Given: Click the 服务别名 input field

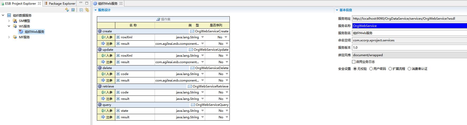Looking at the screenshot, I should (409, 33).
